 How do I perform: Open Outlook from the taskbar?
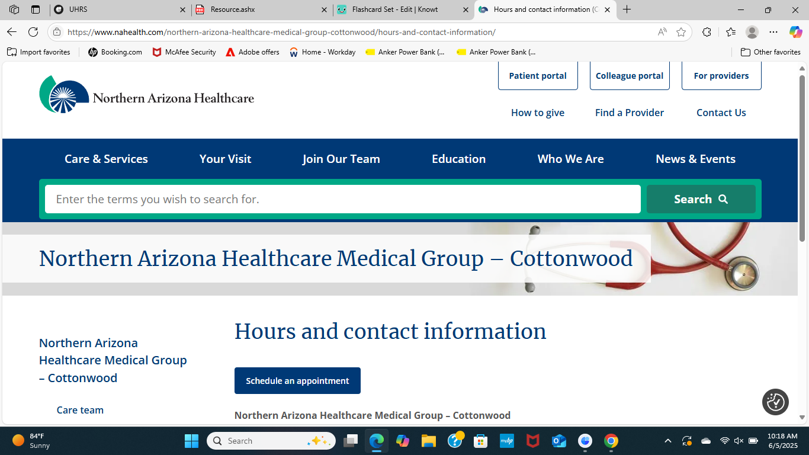[x=558, y=441]
